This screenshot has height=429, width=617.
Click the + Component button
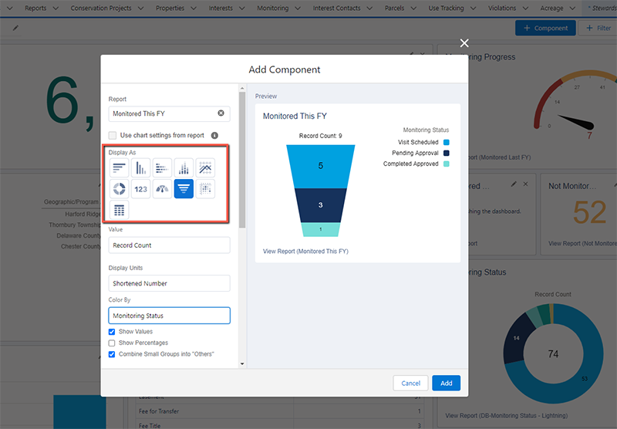point(545,28)
